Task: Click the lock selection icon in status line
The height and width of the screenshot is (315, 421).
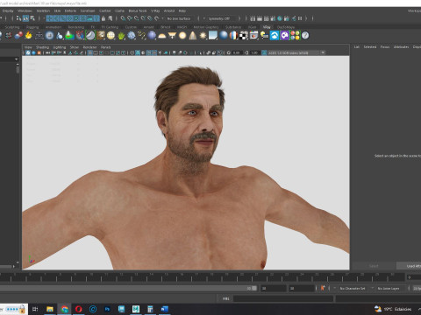Action: pyautogui.click(x=103, y=18)
